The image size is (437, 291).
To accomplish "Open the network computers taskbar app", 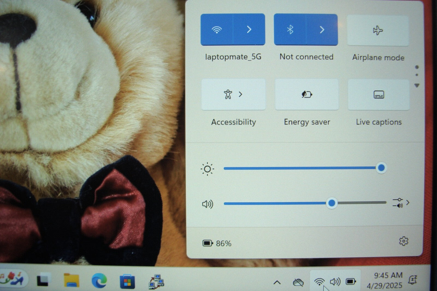I will click(156, 282).
